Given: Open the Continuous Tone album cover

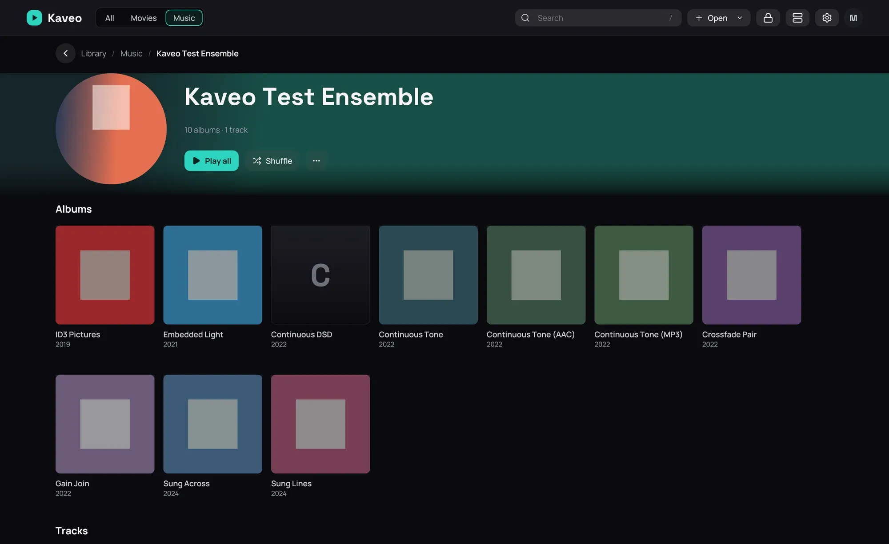Looking at the screenshot, I should point(428,275).
